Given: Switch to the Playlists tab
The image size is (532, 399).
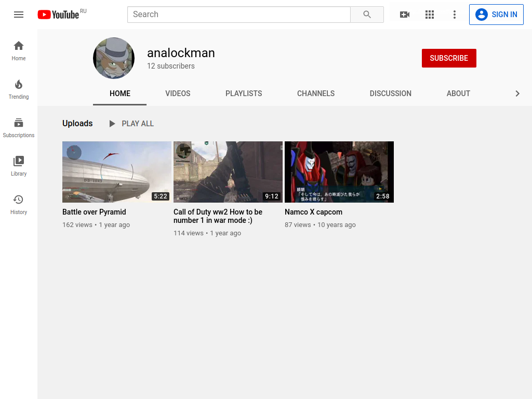Looking at the screenshot, I should point(244,94).
